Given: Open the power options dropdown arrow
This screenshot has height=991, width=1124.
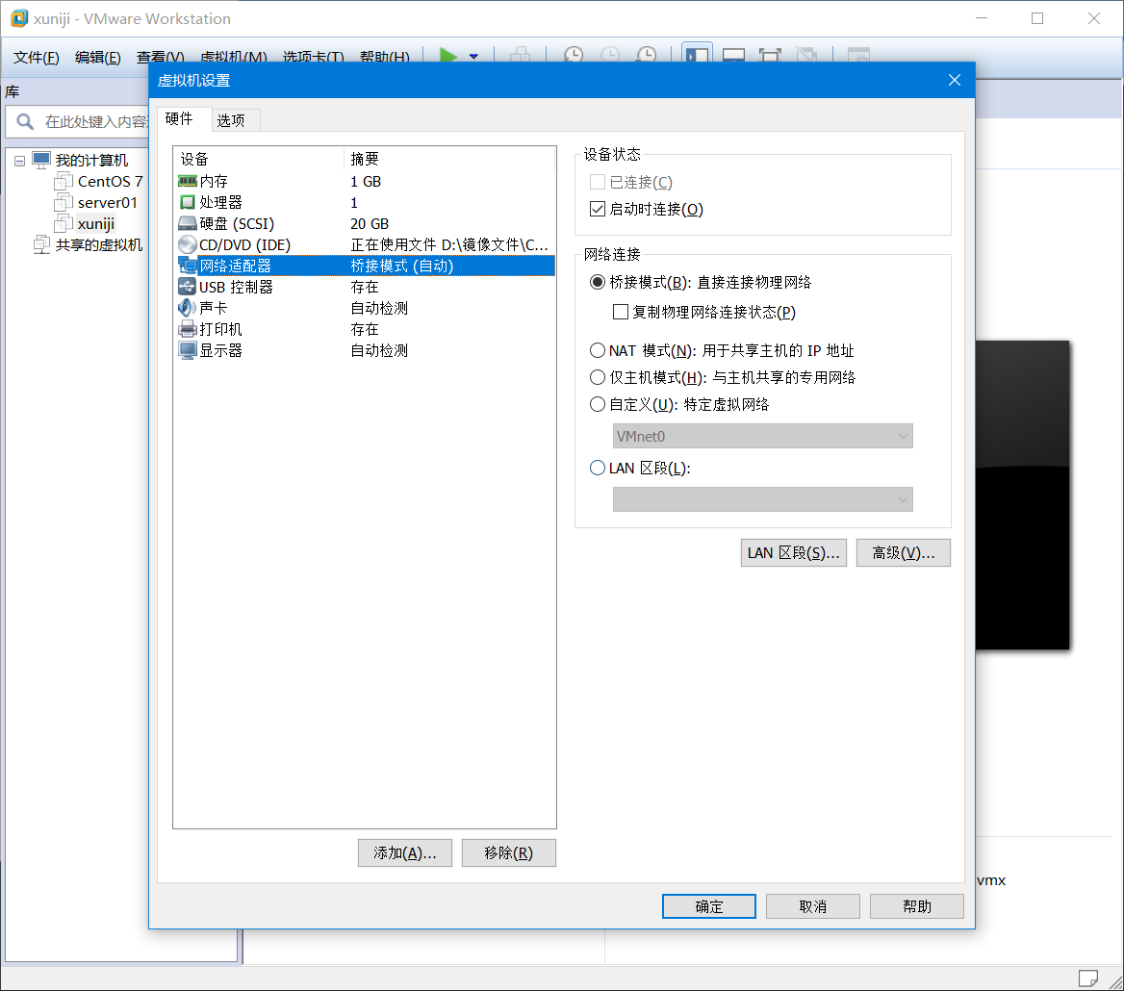Looking at the screenshot, I should tap(473, 56).
